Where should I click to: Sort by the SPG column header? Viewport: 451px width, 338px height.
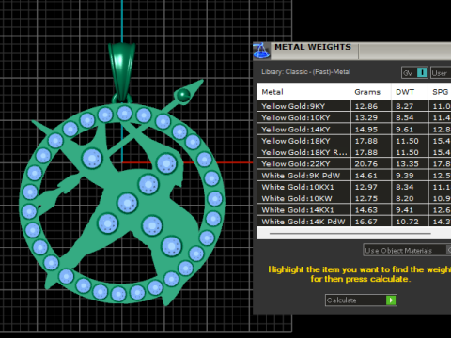coord(440,92)
